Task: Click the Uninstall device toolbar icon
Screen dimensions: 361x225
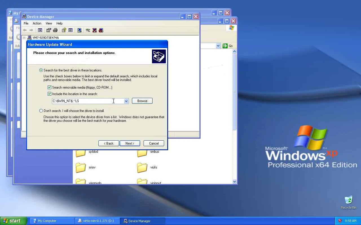Action: (x=94, y=30)
